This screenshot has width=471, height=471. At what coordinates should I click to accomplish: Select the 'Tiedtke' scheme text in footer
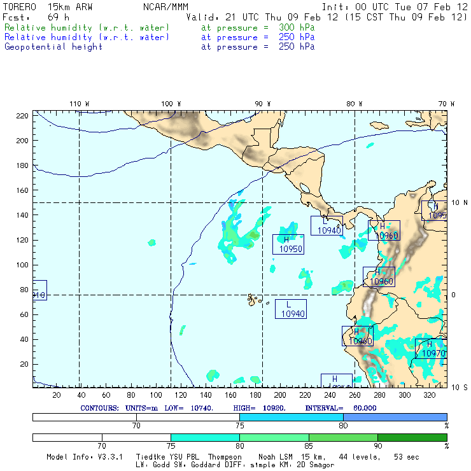point(150,457)
